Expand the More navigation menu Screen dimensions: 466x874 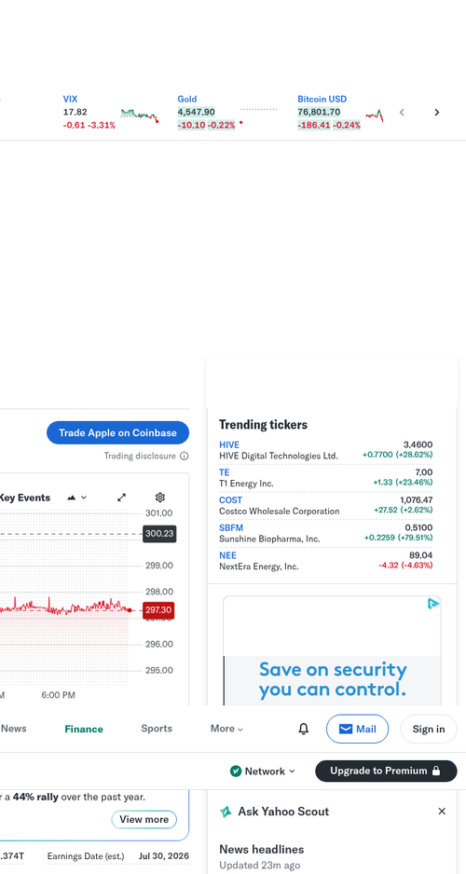coord(226,729)
